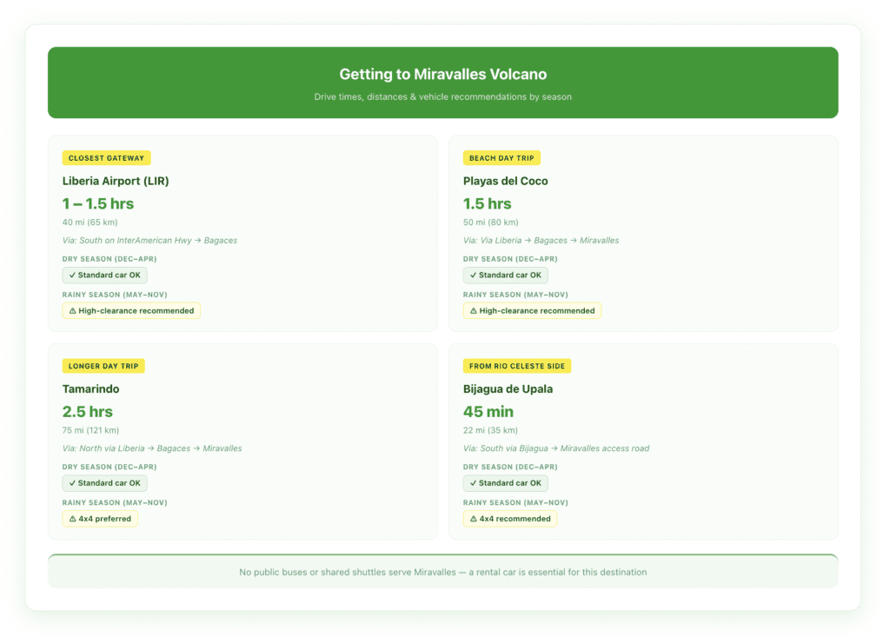Click the Longer Day Trip label

point(103,366)
